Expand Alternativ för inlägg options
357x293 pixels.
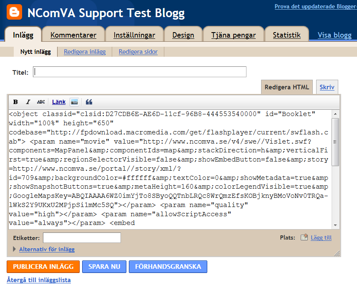tap(47, 249)
